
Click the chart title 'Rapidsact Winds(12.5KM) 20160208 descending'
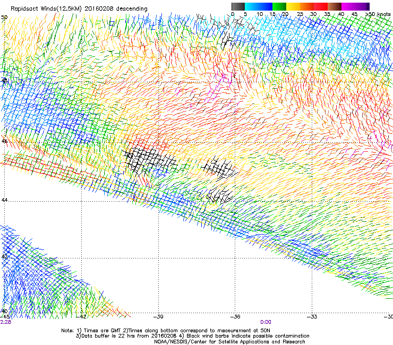coord(79,8)
